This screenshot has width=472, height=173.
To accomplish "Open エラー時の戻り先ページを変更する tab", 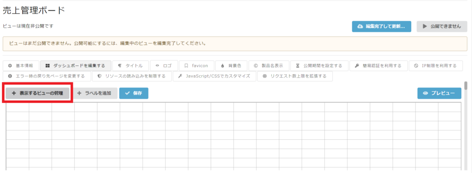I will coord(47,76).
